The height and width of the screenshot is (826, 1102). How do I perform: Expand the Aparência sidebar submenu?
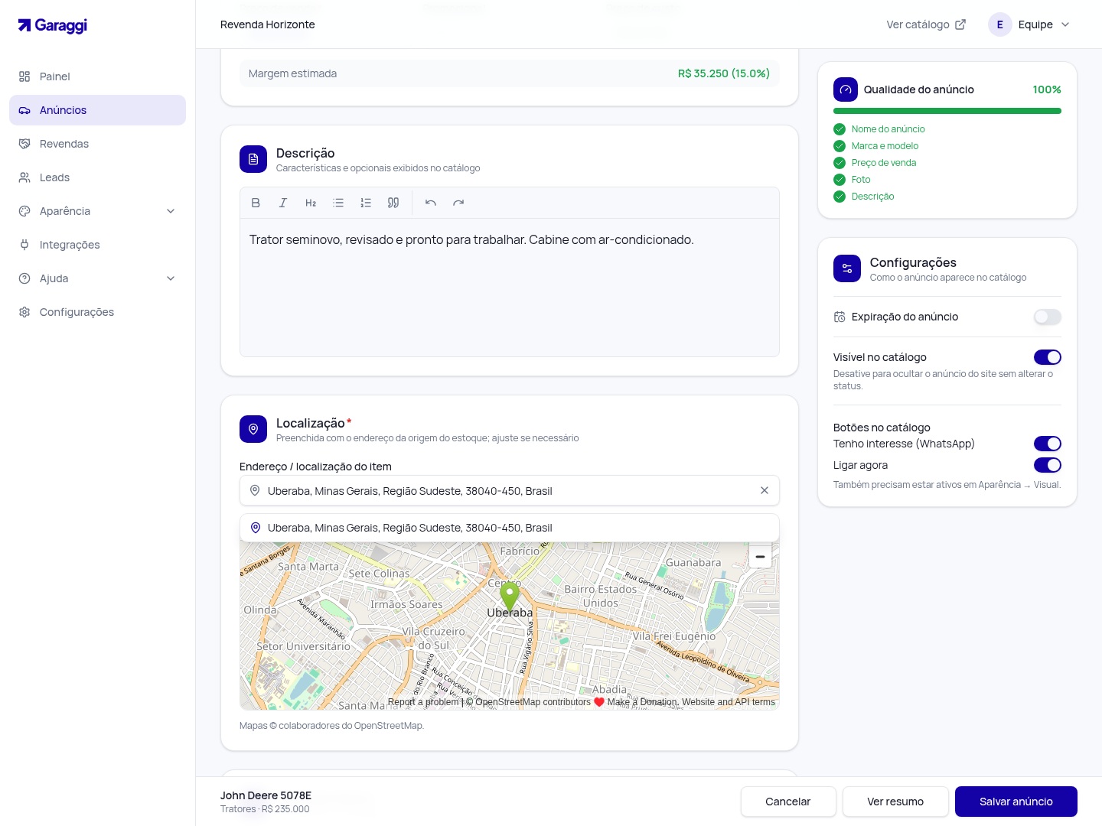tap(97, 211)
